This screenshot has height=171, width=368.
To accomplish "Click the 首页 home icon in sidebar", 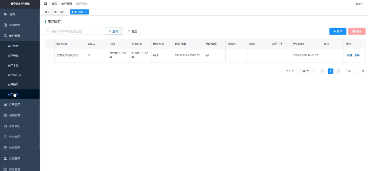I will (5, 14).
